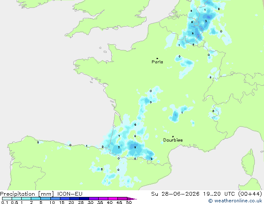Pick the 40–45 mm legend swatch

(113, 199)
